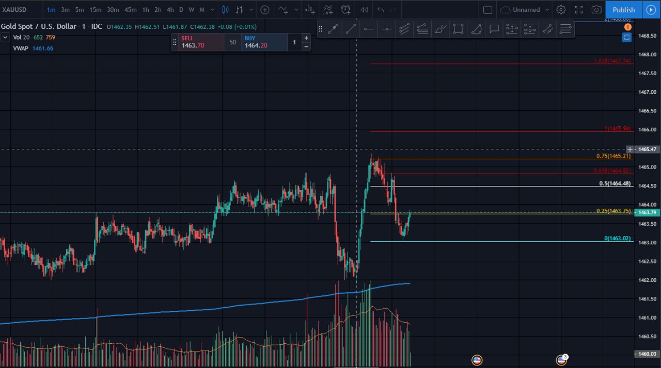Image resolution: width=661 pixels, height=368 pixels.
Task: Select the flat top/bottom channel tool
Action: (422, 29)
